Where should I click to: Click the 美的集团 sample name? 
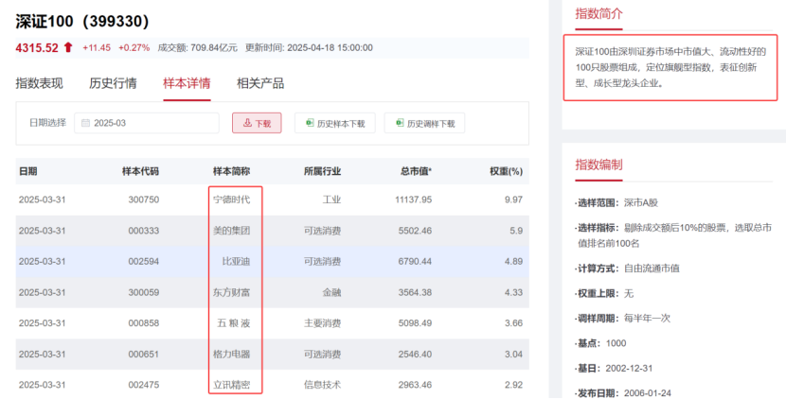232,231
